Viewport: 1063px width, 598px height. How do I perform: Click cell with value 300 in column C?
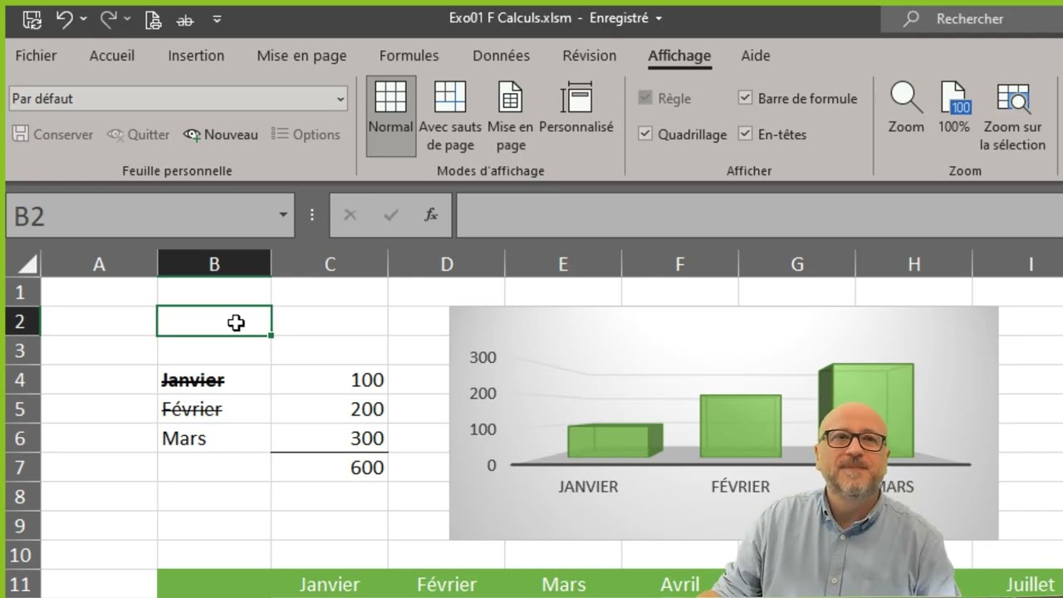[x=330, y=438]
